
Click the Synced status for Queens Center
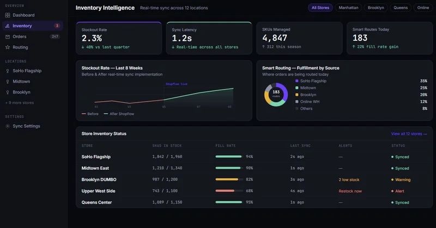400,202
